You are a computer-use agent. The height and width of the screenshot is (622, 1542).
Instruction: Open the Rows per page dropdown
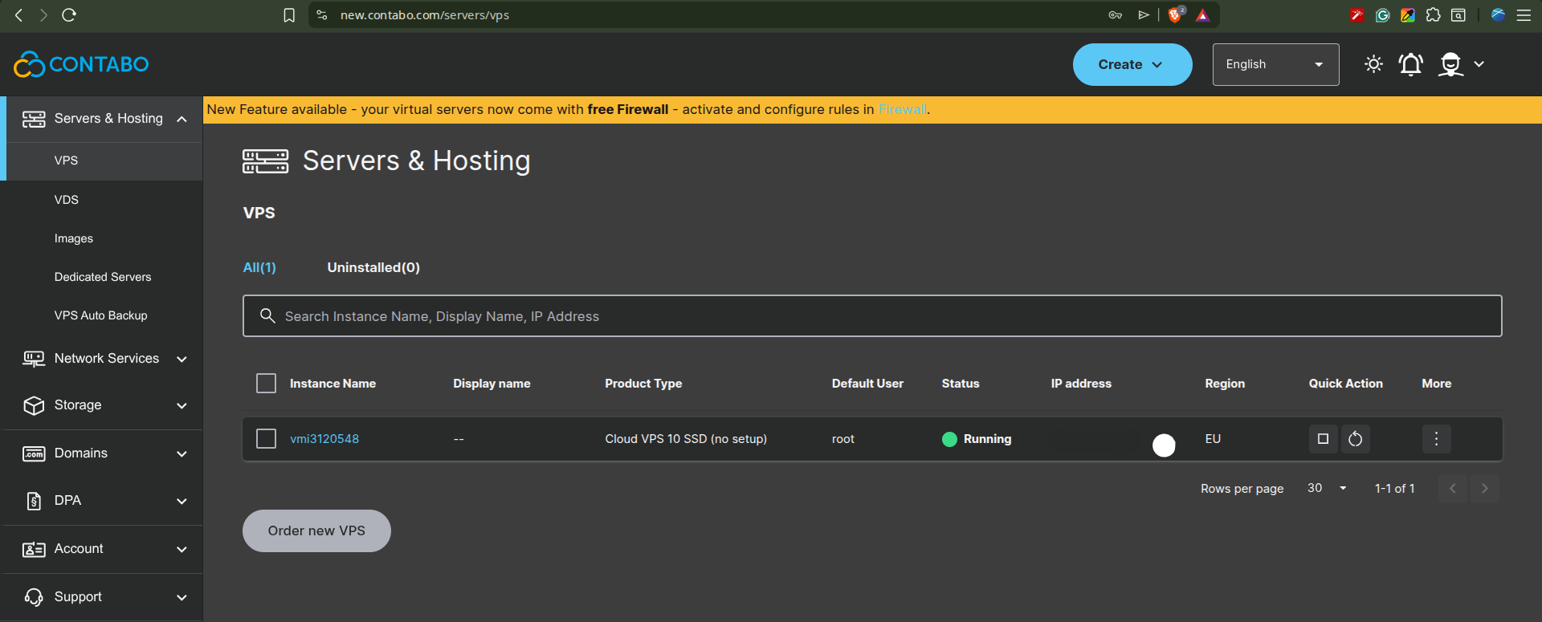1327,488
